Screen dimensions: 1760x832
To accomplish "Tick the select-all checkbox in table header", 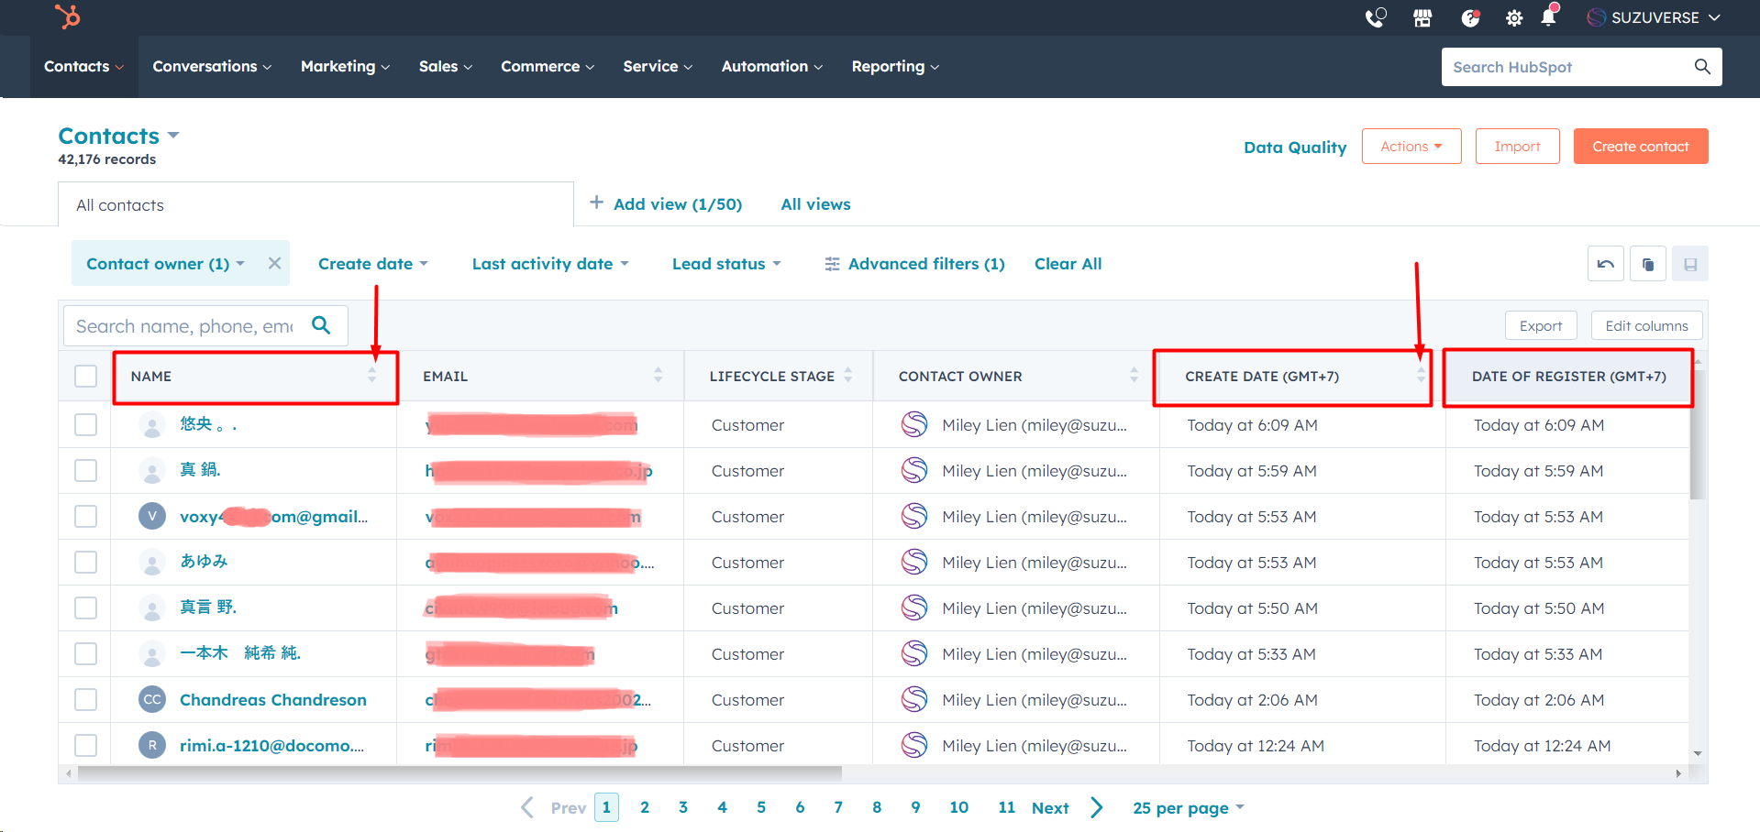I will click(x=85, y=377).
